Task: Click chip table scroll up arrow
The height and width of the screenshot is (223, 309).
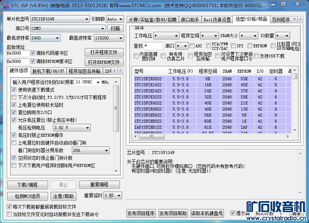Action: pyautogui.click(x=295, y=70)
